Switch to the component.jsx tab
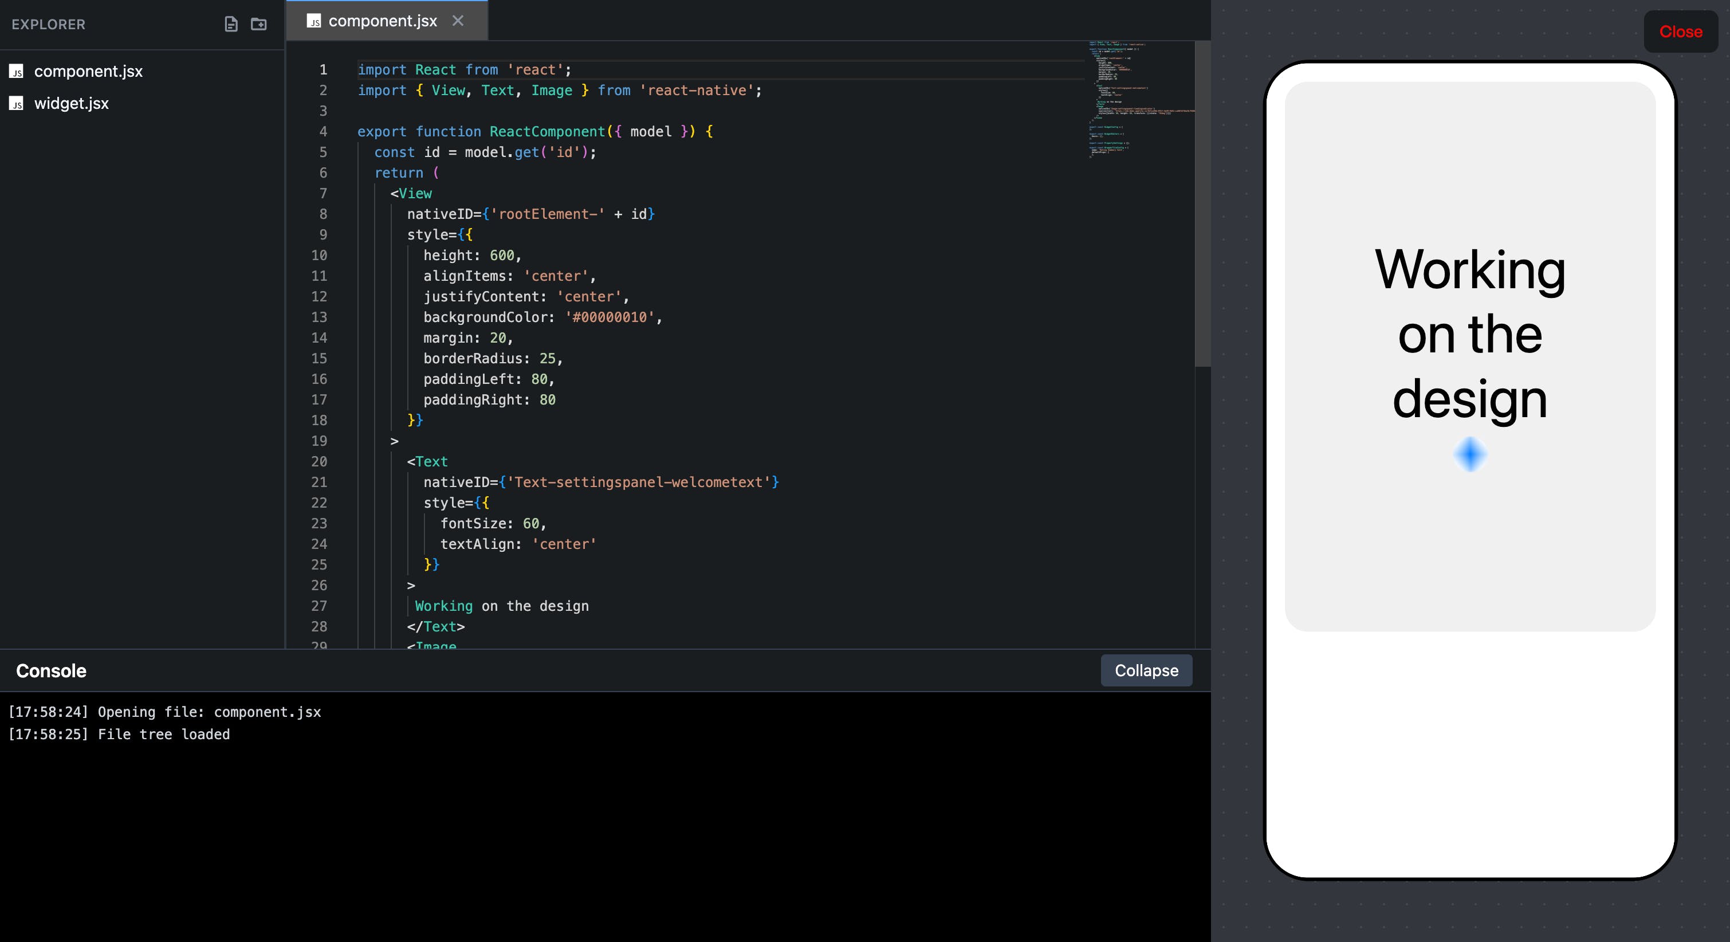 pyautogui.click(x=382, y=21)
